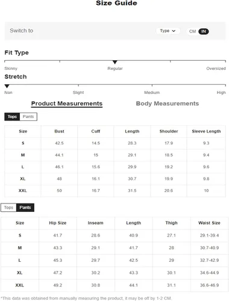Open the Product Measurements tab
Viewport: 229px width, 301px height.
(67, 104)
